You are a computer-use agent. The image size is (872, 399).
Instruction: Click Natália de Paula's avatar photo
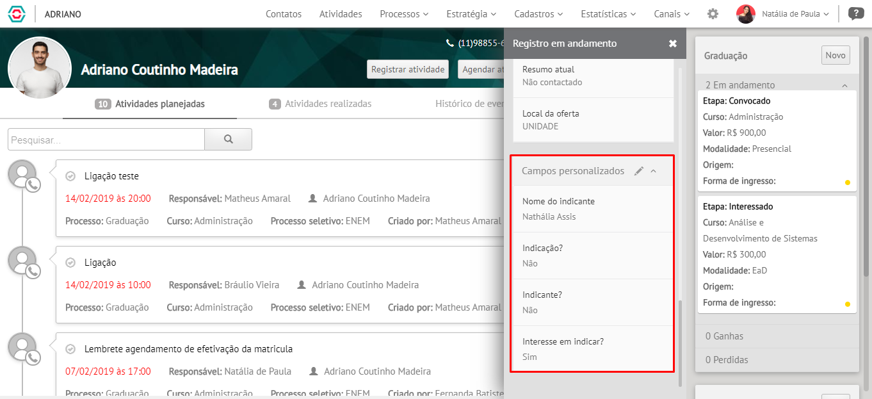746,13
